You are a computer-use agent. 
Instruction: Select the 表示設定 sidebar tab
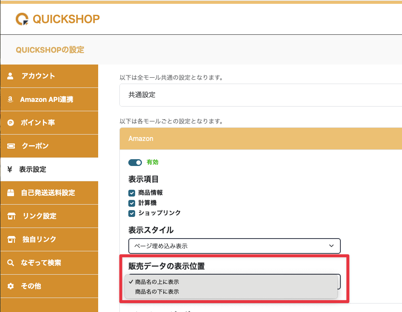tap(33, 169)
